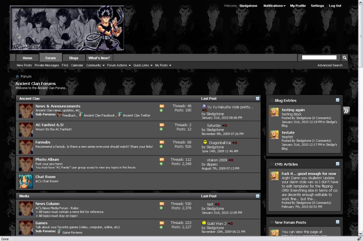Image resolution: width=363 pixels, height=241 pixels.
Task: Open the AC Fanfest 6.5! forum
Action: tap(49, 125)
